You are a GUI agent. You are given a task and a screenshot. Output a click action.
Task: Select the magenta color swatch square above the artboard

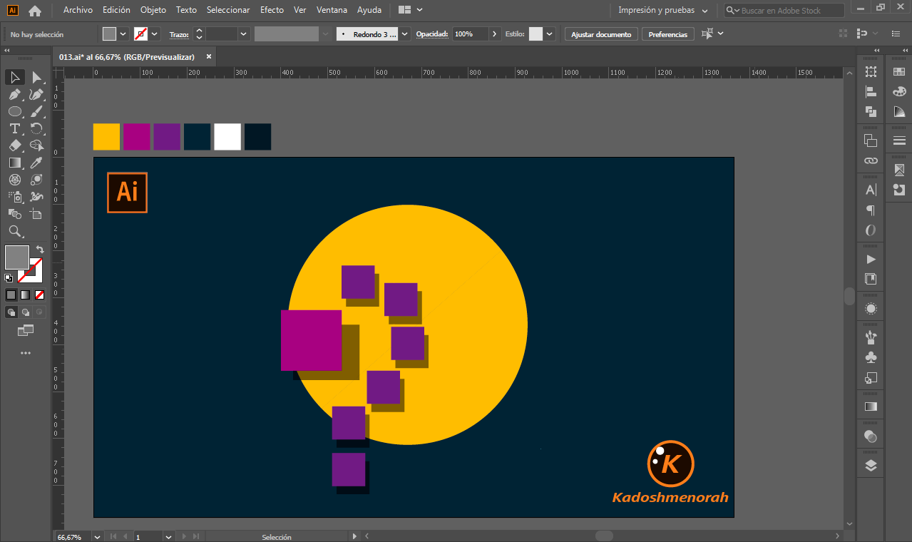click(137, 137)
